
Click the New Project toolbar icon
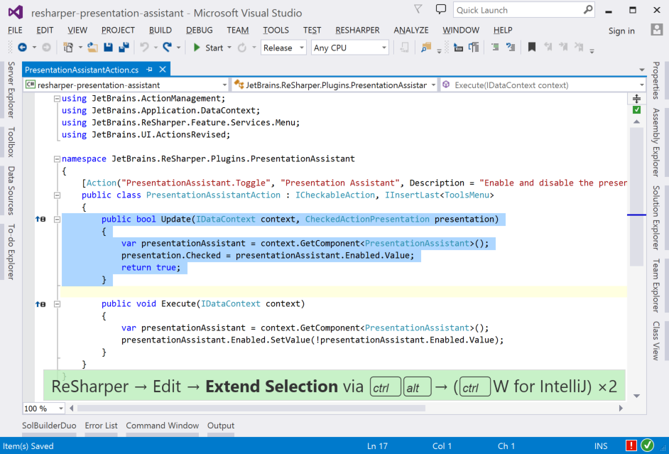click(68, 48)
